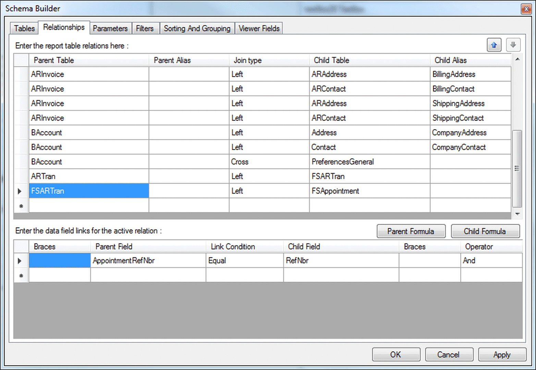Click the blue move-up arrow button
Image resolution: width=536 pixels, height=370 pixels.
pos(494,45)
